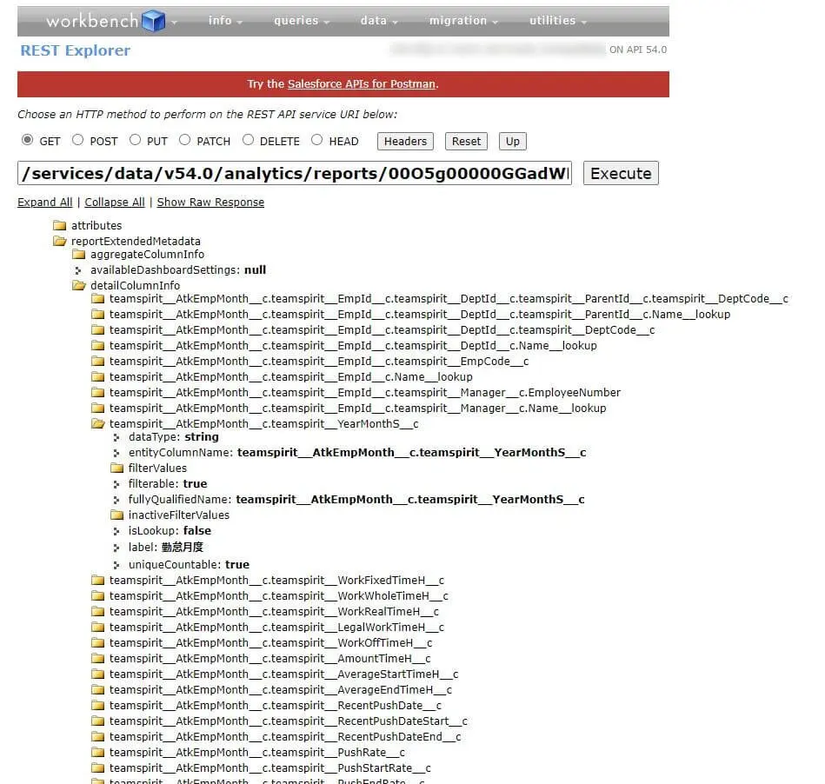
Task: Select the PATCH method radio button
Action: pos(184,140)
